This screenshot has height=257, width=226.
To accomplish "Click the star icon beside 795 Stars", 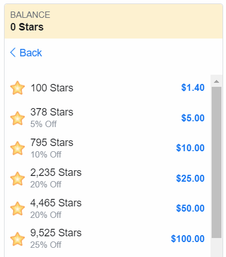I will [x=17, y=148].
